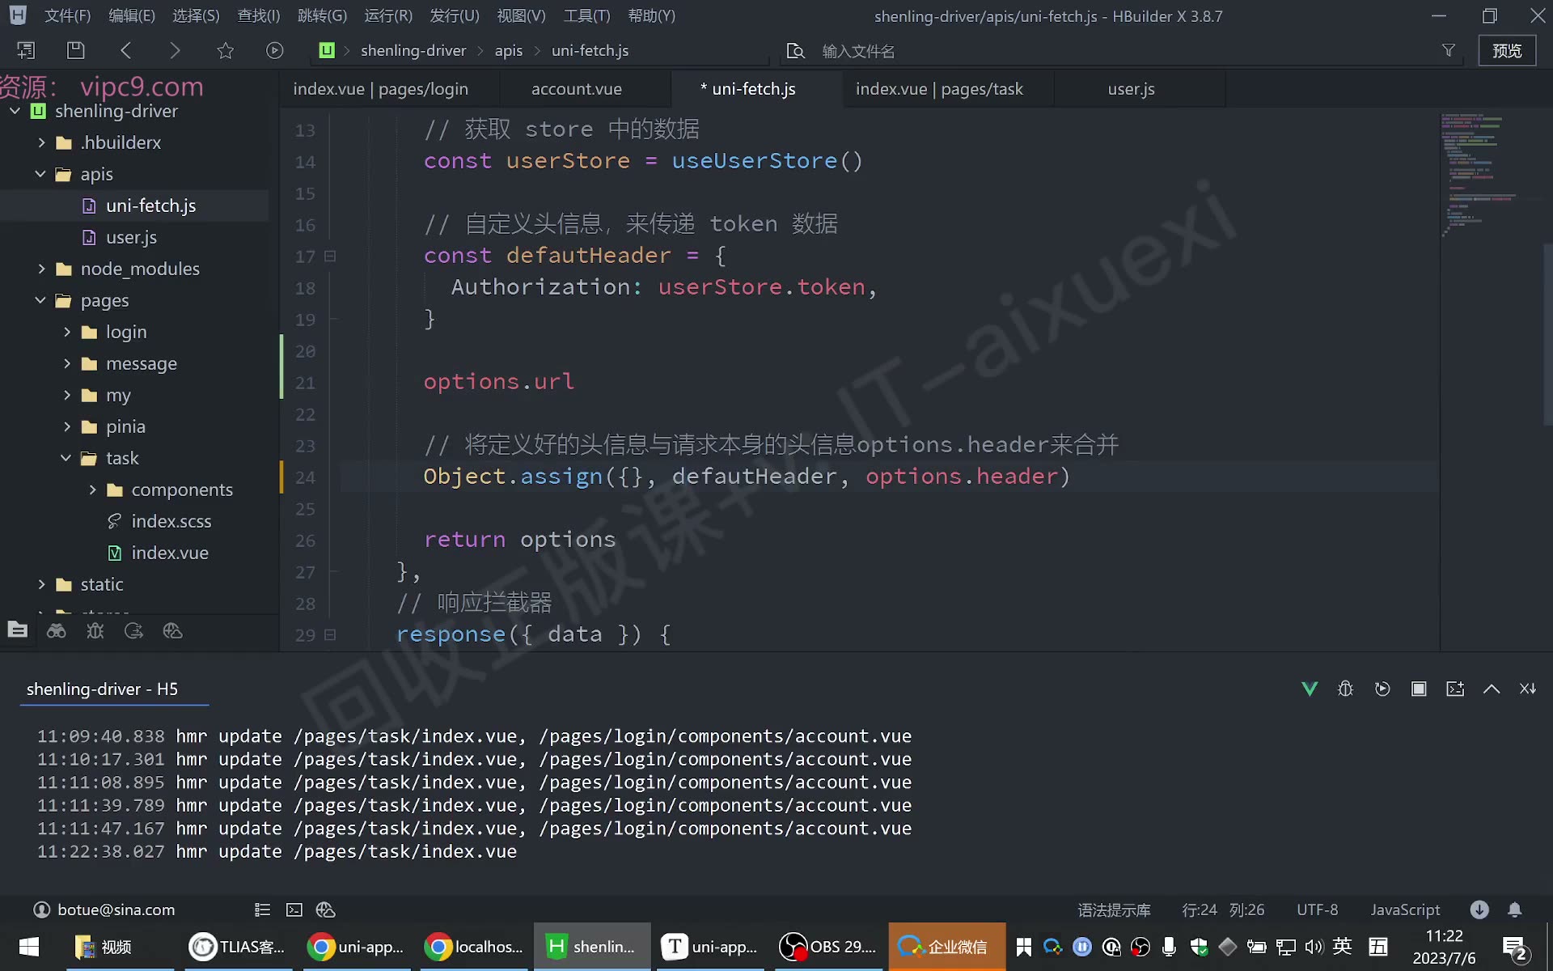1553x971 pixels.
Task: Toggle code fold at line 17
Action: point(330,257)
